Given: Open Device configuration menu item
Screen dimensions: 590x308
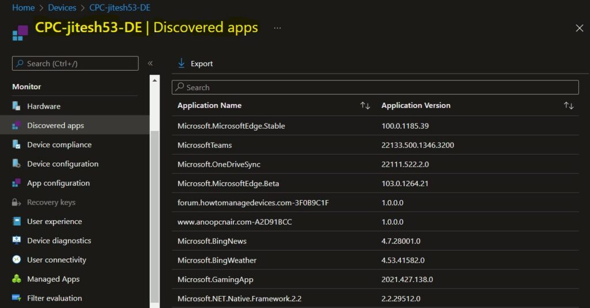Looking at the screenshot, I should point(74,164).
